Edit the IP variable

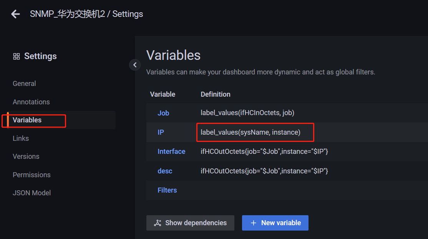[161, 132]
